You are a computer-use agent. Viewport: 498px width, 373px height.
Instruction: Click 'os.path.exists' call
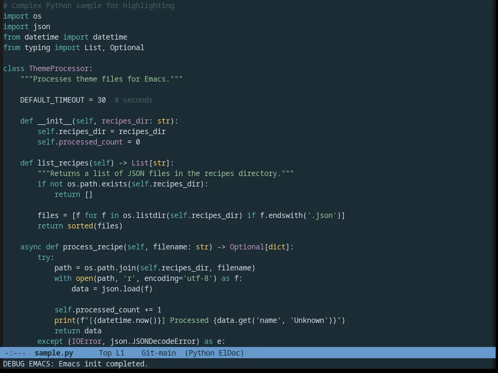[97, 184]
